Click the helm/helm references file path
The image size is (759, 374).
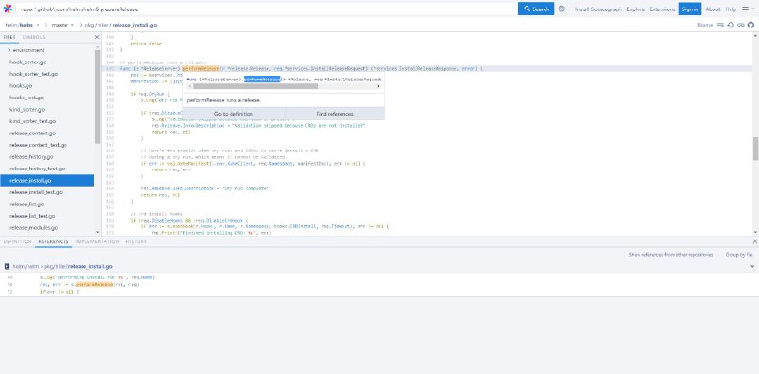[63, 266]
